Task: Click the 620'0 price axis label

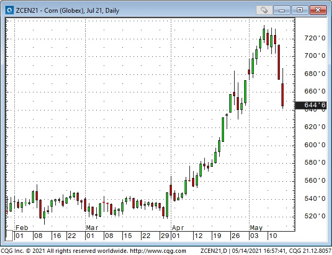Action: [314, 126]
